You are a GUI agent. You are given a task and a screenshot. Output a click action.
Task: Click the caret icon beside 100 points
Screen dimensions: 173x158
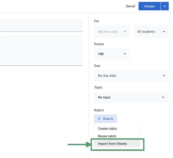pos(125,54)
